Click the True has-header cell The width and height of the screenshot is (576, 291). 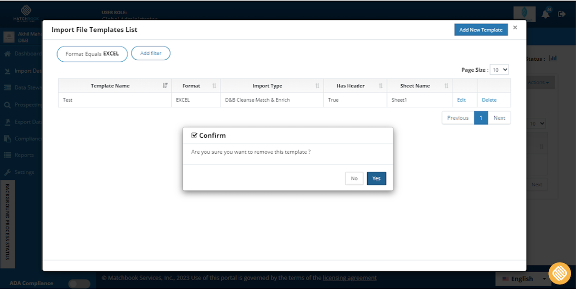click(355, 100)
